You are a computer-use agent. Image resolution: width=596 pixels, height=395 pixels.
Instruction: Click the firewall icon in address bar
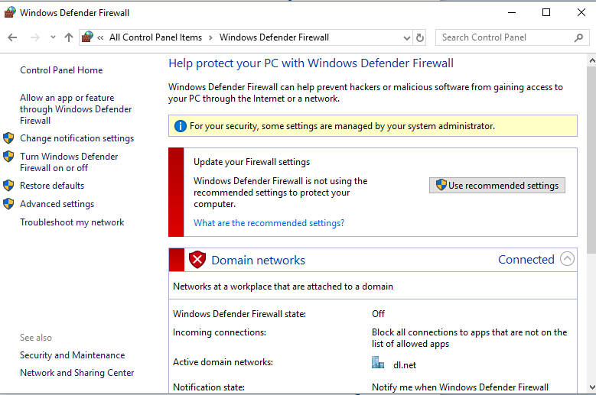tap(87, 37)
